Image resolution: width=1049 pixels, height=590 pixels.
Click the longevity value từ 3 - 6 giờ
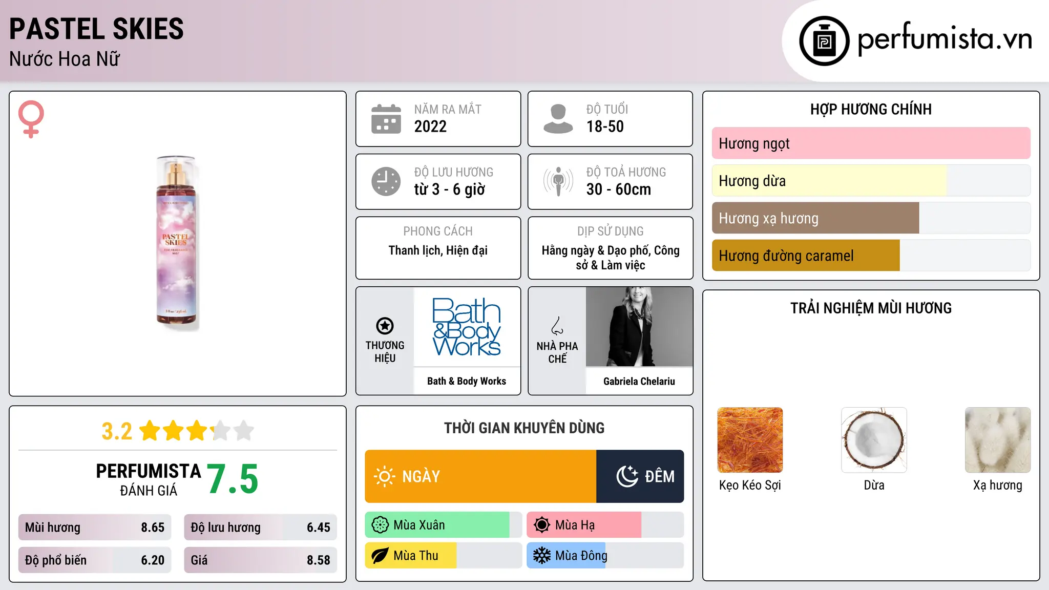pos(449,189)
